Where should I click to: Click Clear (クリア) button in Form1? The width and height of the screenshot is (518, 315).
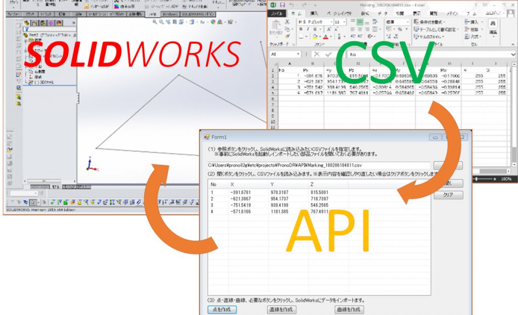coord(448,195)
